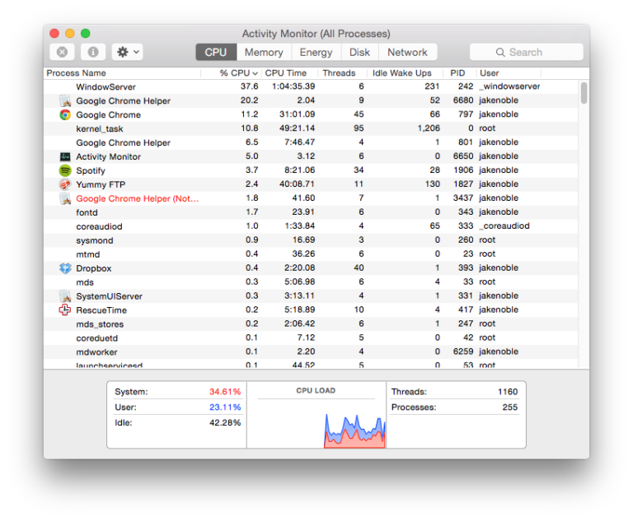Image resolution: width=633 pixels, height=521 pixels.
Task: Switch to the Energy tab
Action: [316, 53]
